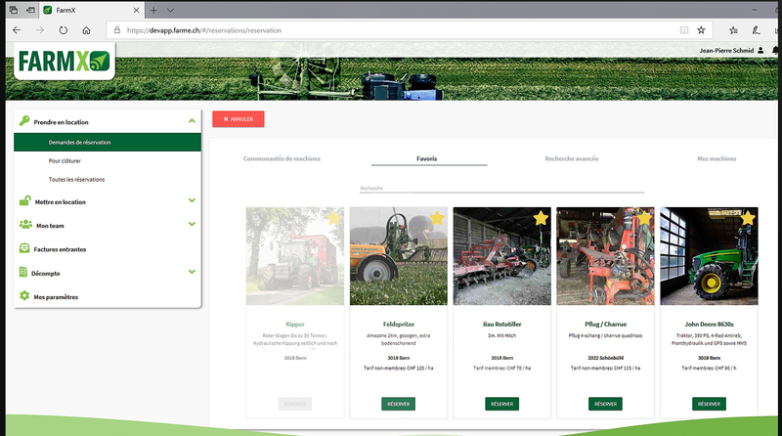
Task: Toggle favorite star on Rau Rototiller card
Action: point(541,217)
